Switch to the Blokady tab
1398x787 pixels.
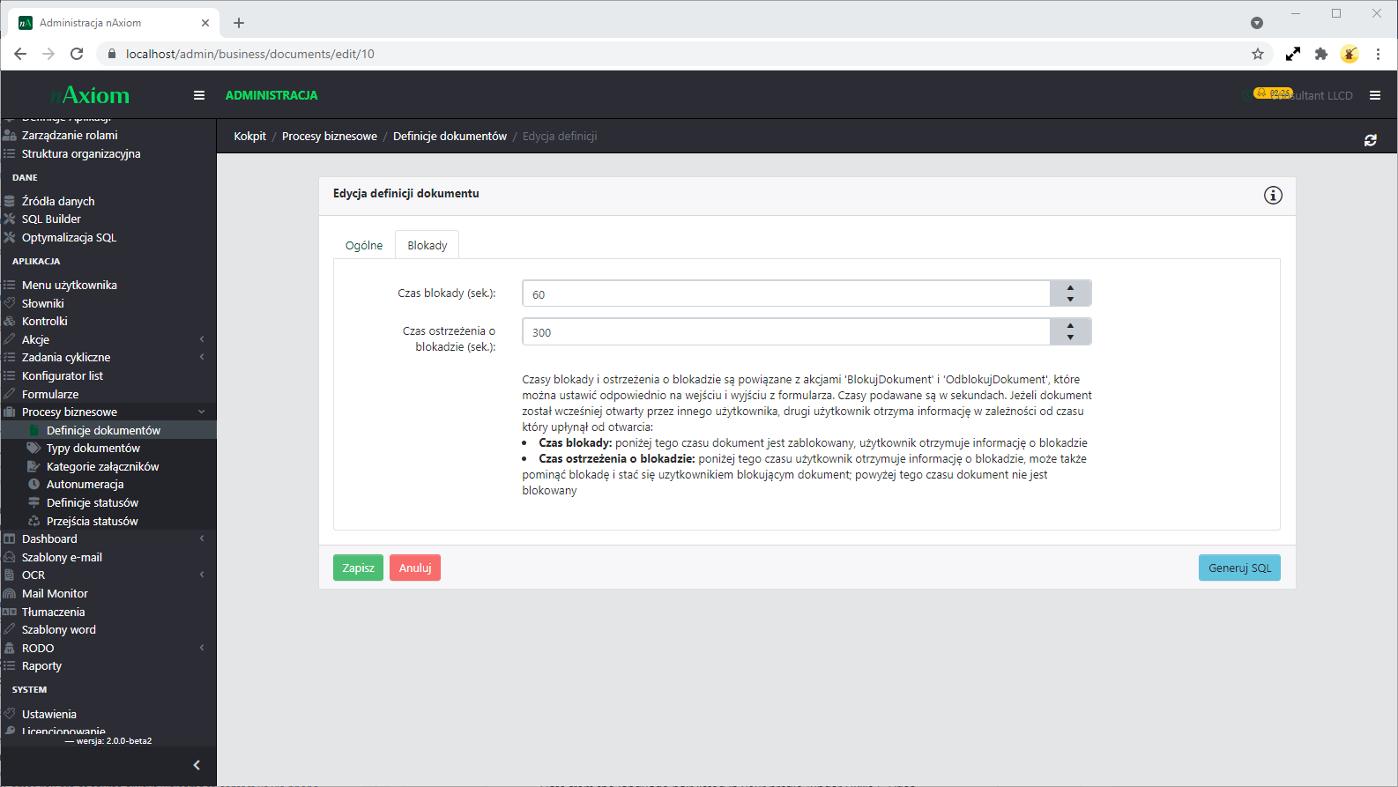[428, 245]
